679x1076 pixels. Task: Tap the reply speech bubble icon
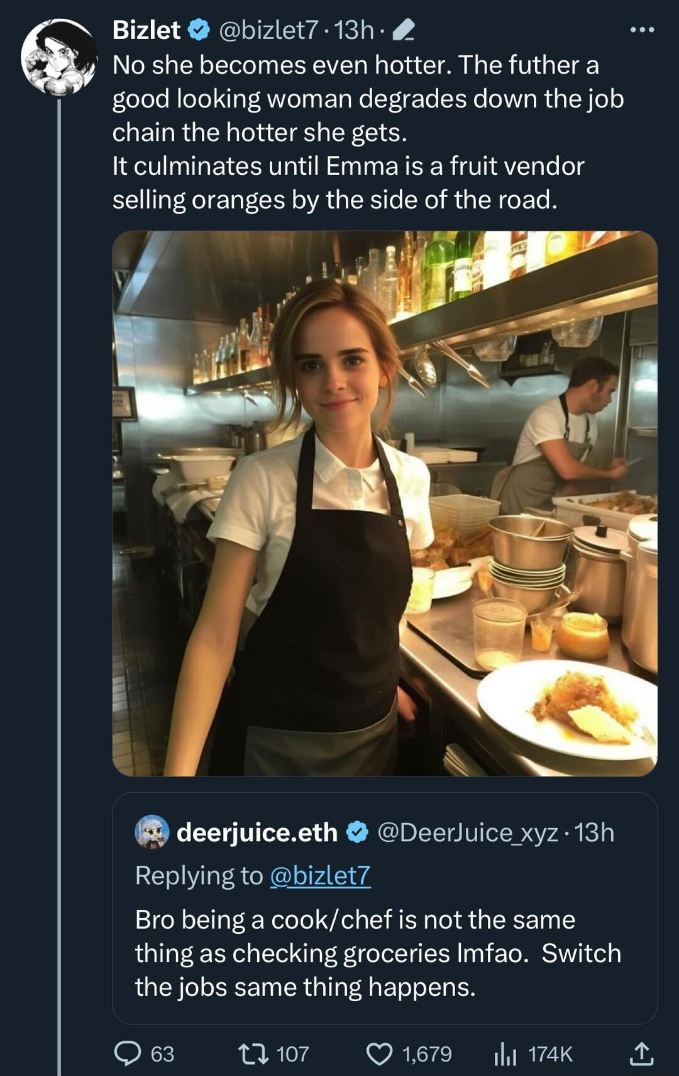(128, 1054)
